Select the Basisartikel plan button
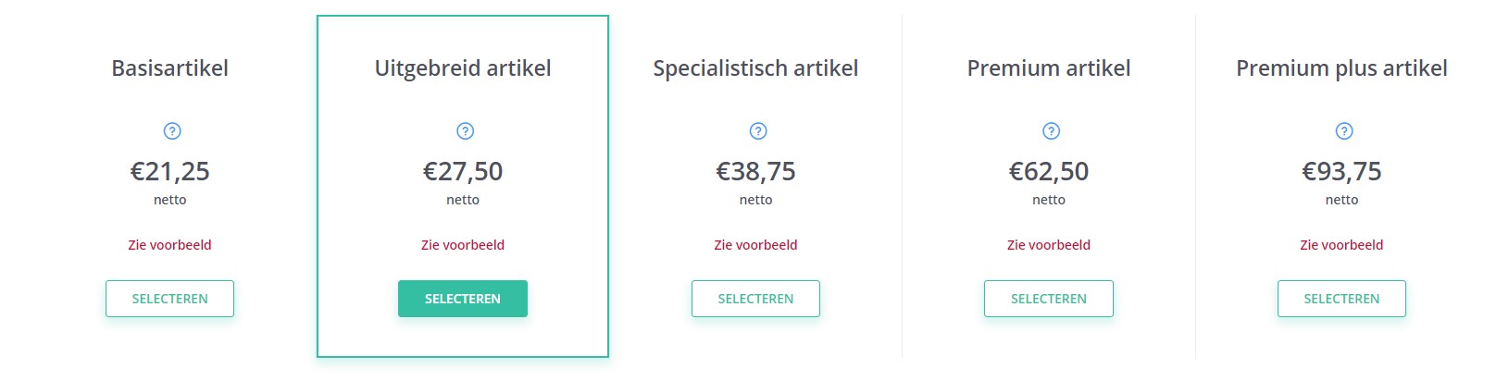The image size is (1509, 381). [169, 299]
